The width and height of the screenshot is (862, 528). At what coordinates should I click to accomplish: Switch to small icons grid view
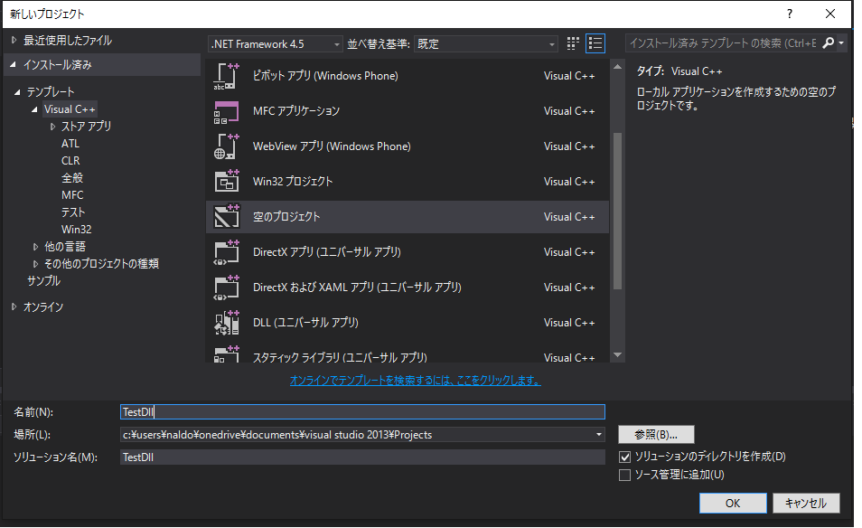(573, 43)
